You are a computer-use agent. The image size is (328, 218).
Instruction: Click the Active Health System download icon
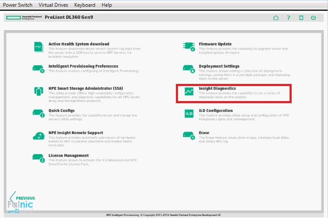pyautogui.click(x=38, y=47)
